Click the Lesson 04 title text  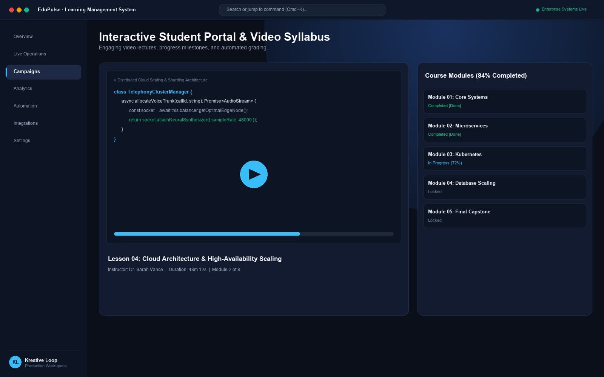pos(195,259)
